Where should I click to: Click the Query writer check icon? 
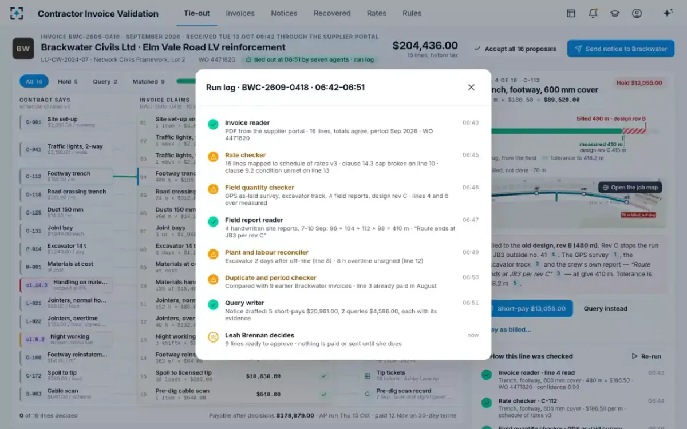[213, 304]
